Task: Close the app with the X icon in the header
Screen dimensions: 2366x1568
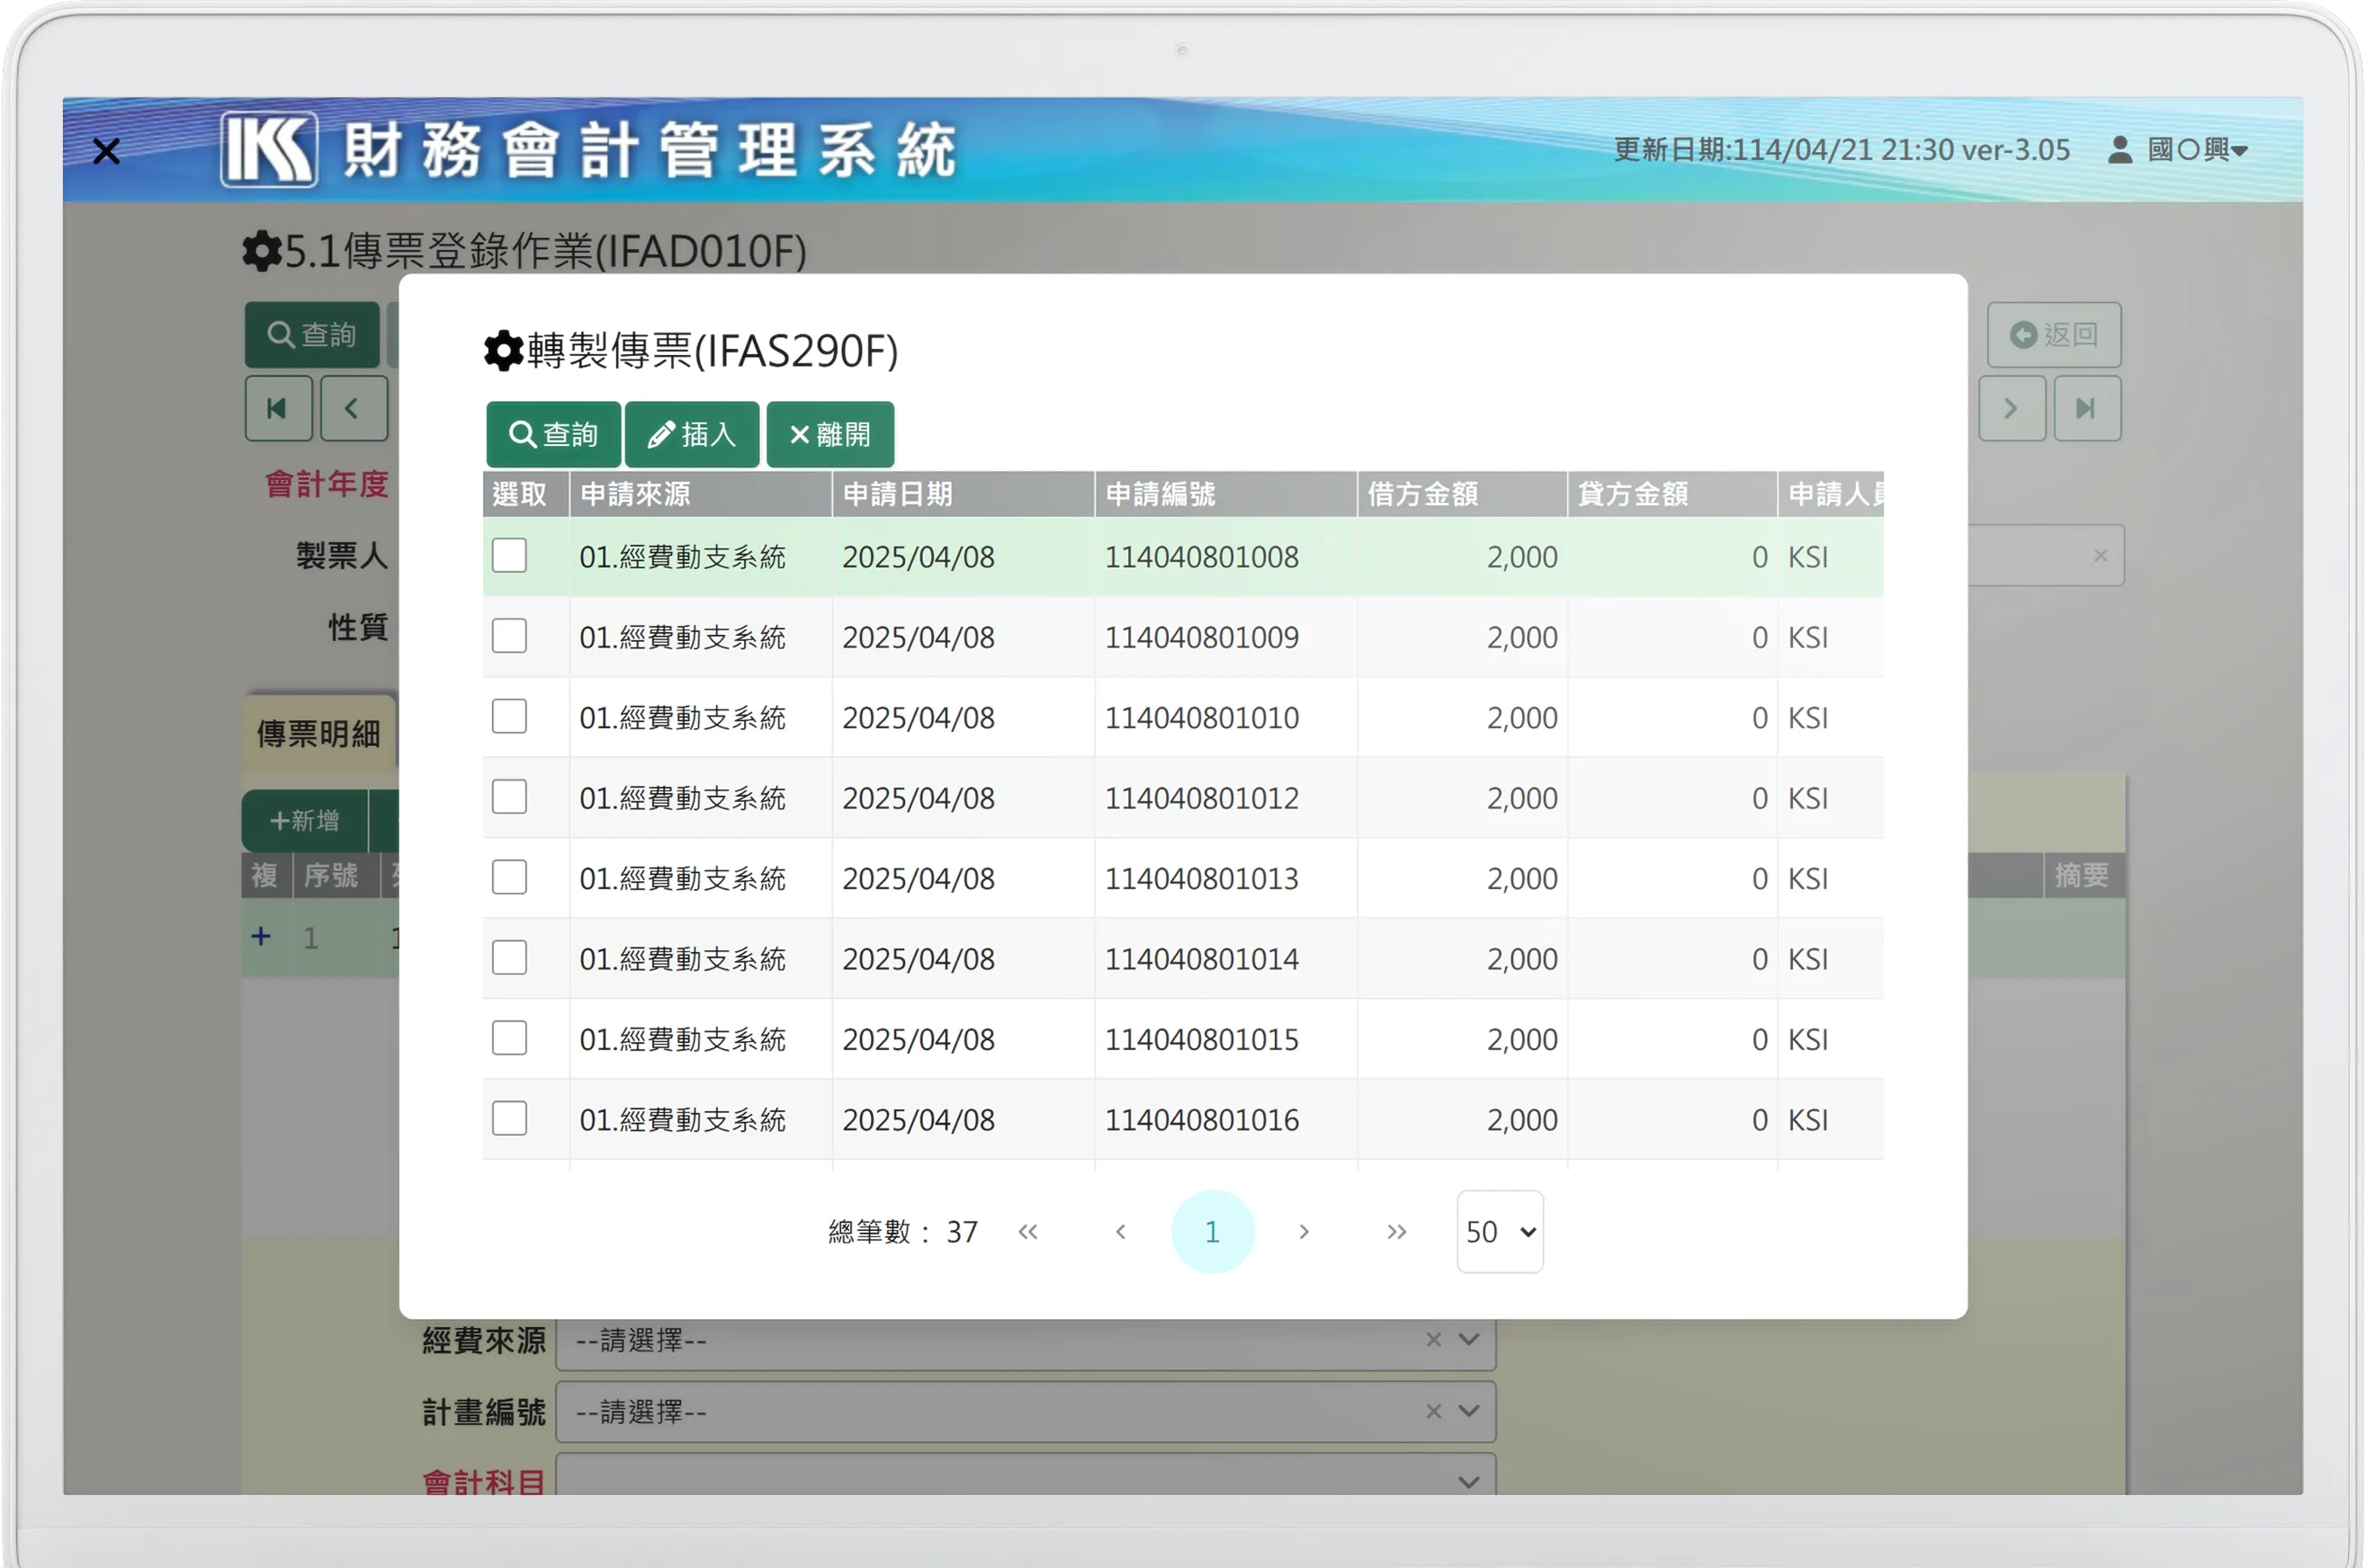Action: (106, 151)
